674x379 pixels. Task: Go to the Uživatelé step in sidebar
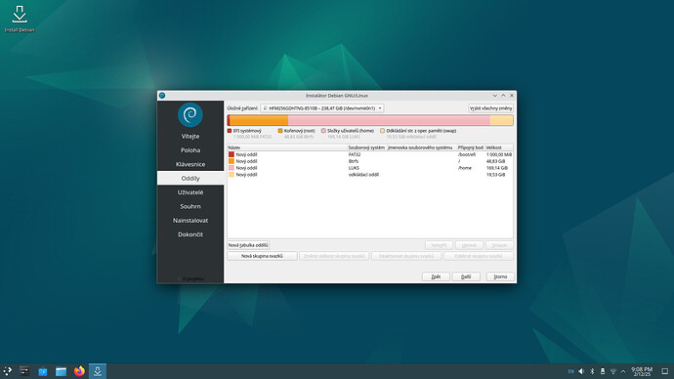point(190,192)
